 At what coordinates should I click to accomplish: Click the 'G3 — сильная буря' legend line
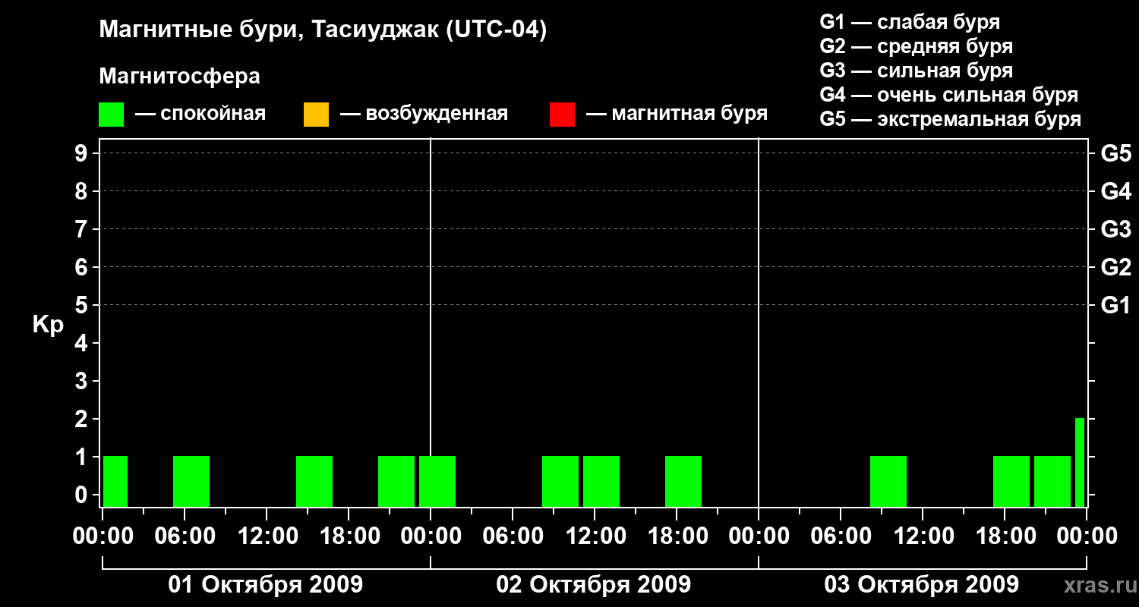pyautogui.click(x=916, y=71)
